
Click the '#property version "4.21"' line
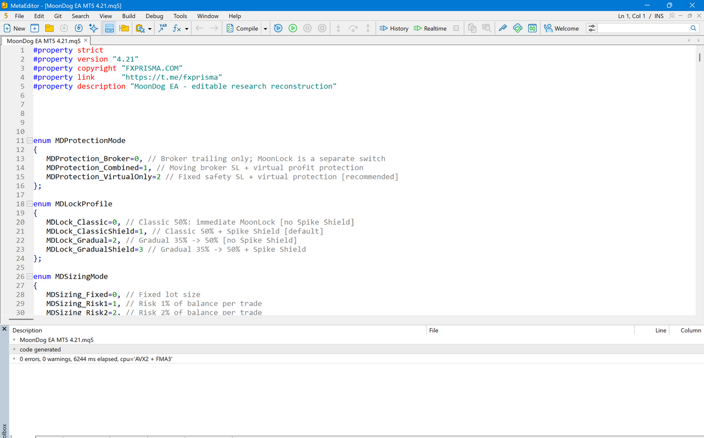[86, 59]
